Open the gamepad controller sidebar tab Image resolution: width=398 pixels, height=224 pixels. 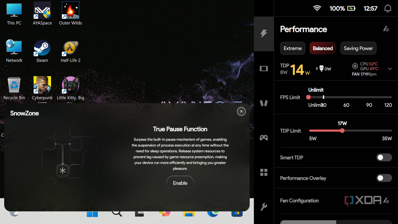coord(264,138)
